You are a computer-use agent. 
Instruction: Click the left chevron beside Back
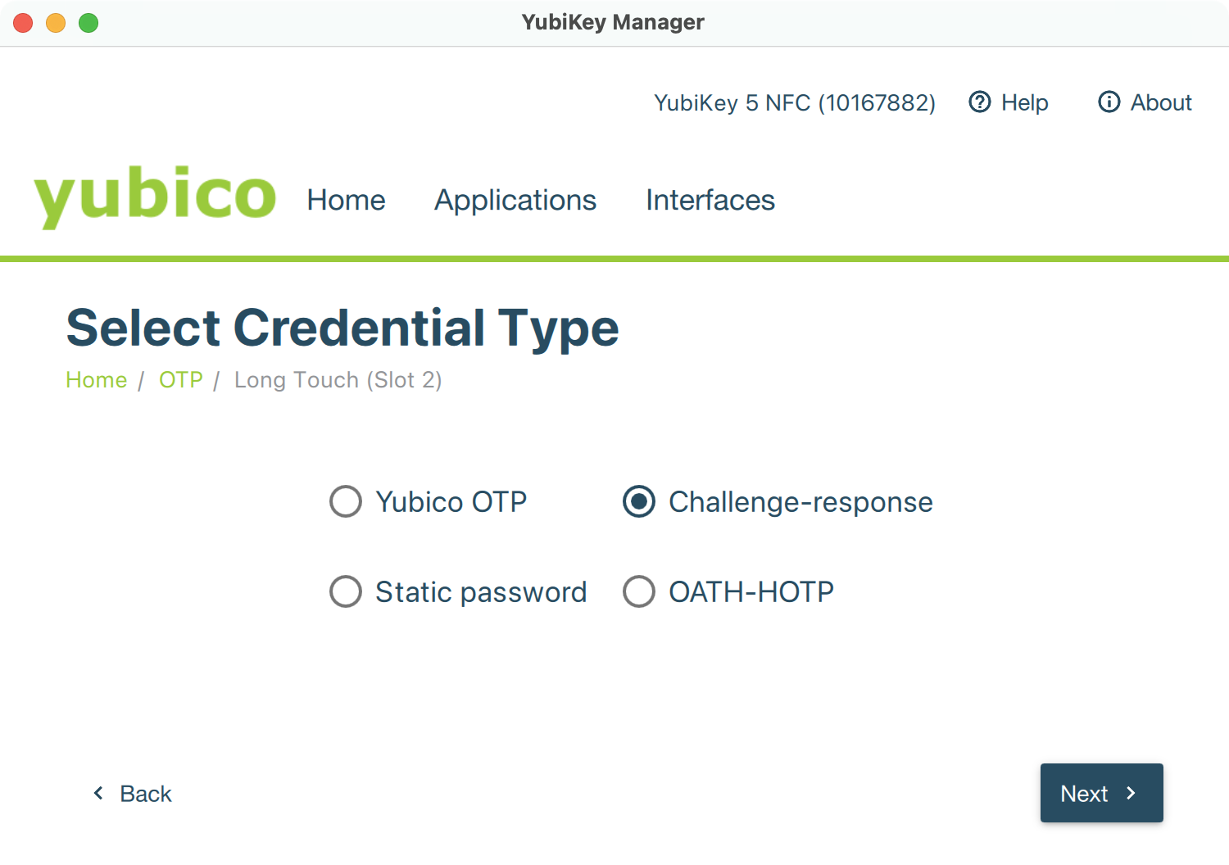pos(98,793)
